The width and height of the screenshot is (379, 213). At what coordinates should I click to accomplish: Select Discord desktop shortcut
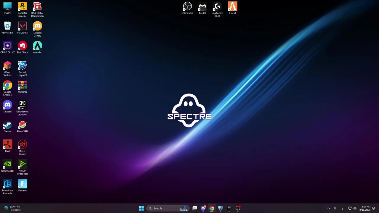click(x=7, y=107)
